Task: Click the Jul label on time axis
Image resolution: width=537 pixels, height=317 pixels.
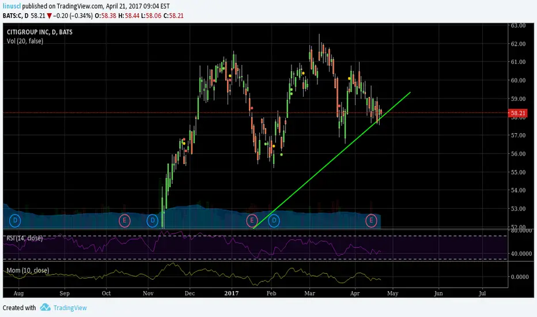Action: [482, 293]
